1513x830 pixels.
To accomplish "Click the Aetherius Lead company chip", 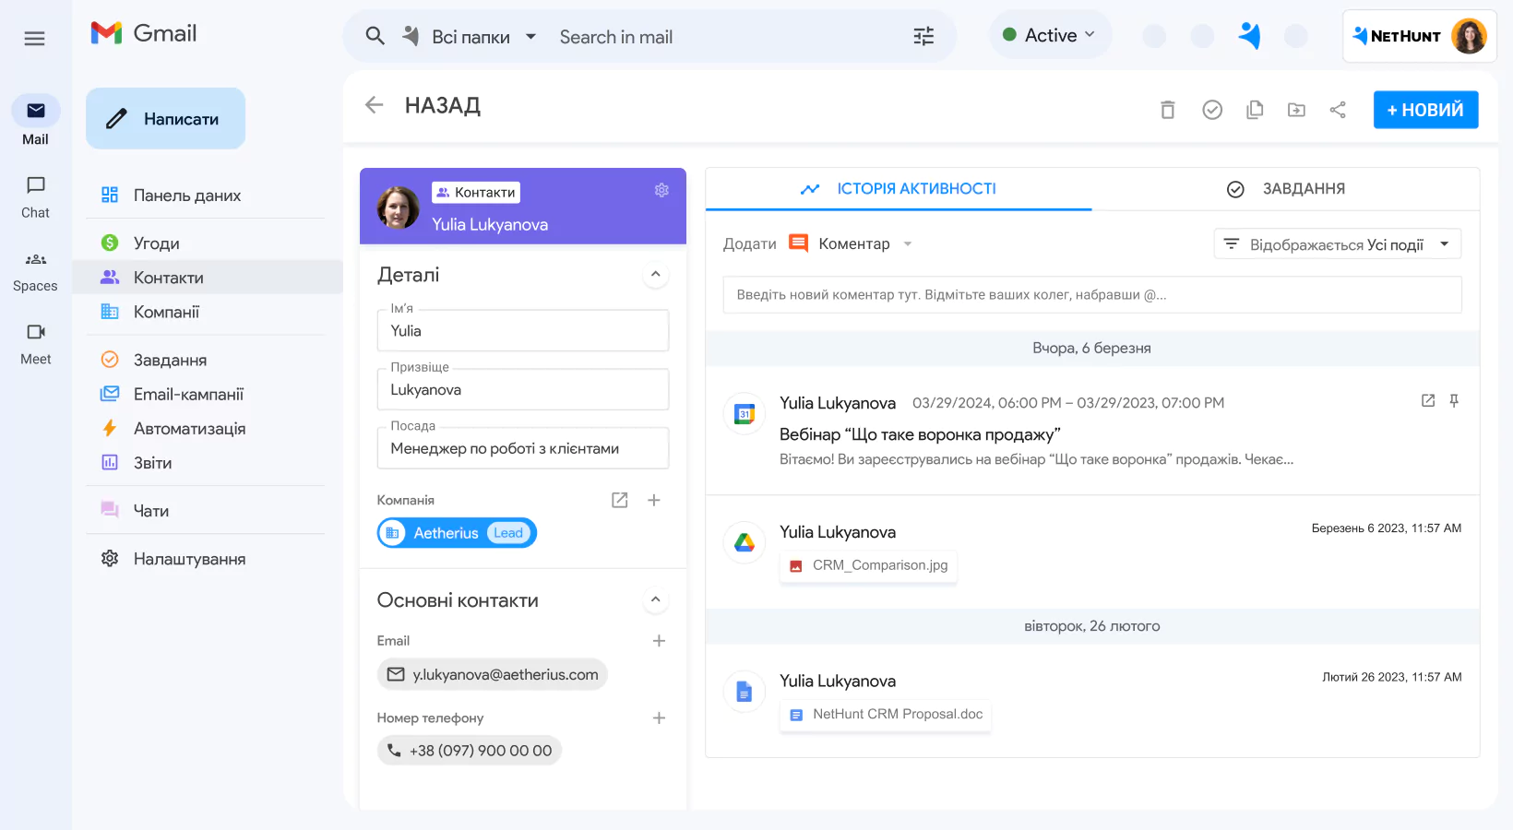I will coord(457,533).
